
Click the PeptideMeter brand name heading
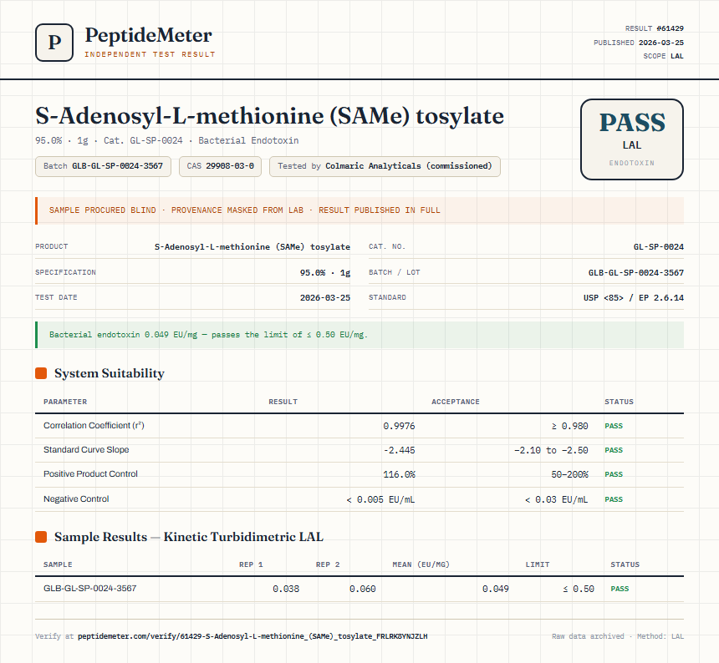(x=148, y=35)
